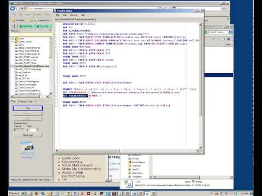
Task: Select Templates folder in Explorer window
Action: coord(135,176)
